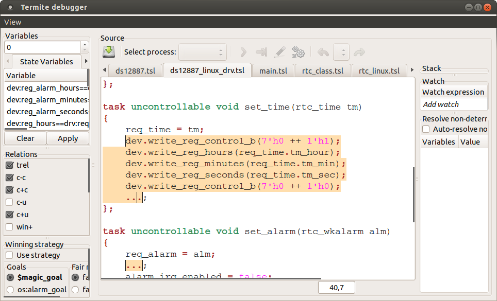Screen dimensions: 497x301
Task: Click the Variables number spinner arrows
Action: point(85,47)
